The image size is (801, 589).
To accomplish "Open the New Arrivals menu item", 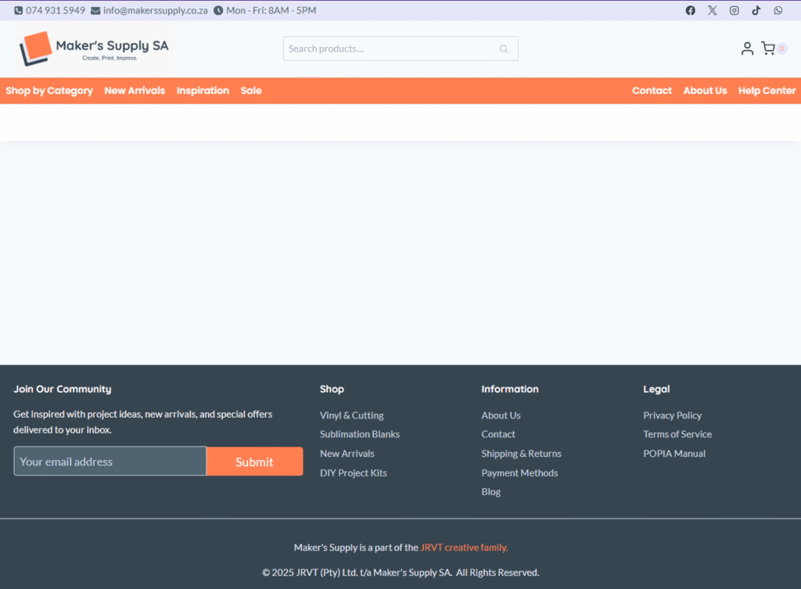I will point(135,91).
